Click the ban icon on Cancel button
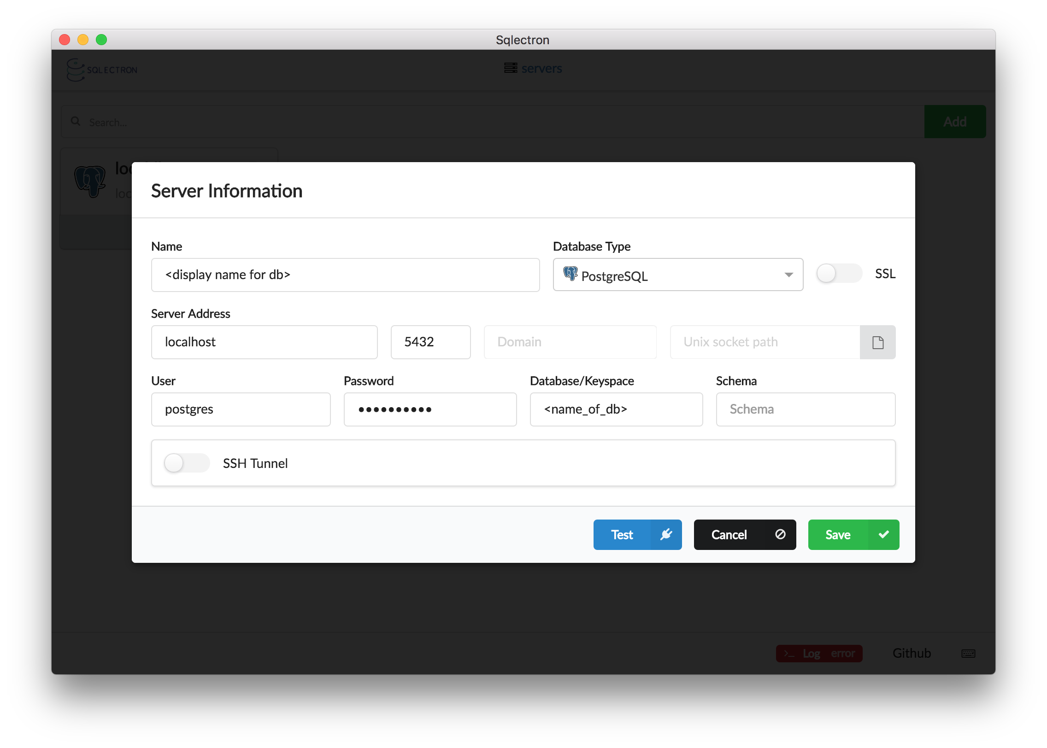Viewport: 1047px width, 748px height. pyautogui.click(x=780, y=534)
